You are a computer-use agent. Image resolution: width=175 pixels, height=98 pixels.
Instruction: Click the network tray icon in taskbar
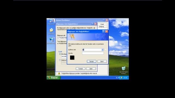point(119,78)
